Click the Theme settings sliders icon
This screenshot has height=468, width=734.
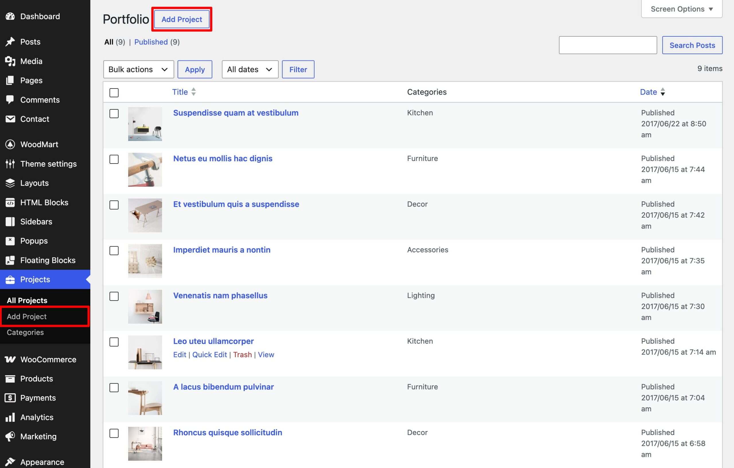point(10,164)
